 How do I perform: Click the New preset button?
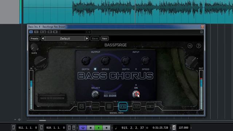104,39
